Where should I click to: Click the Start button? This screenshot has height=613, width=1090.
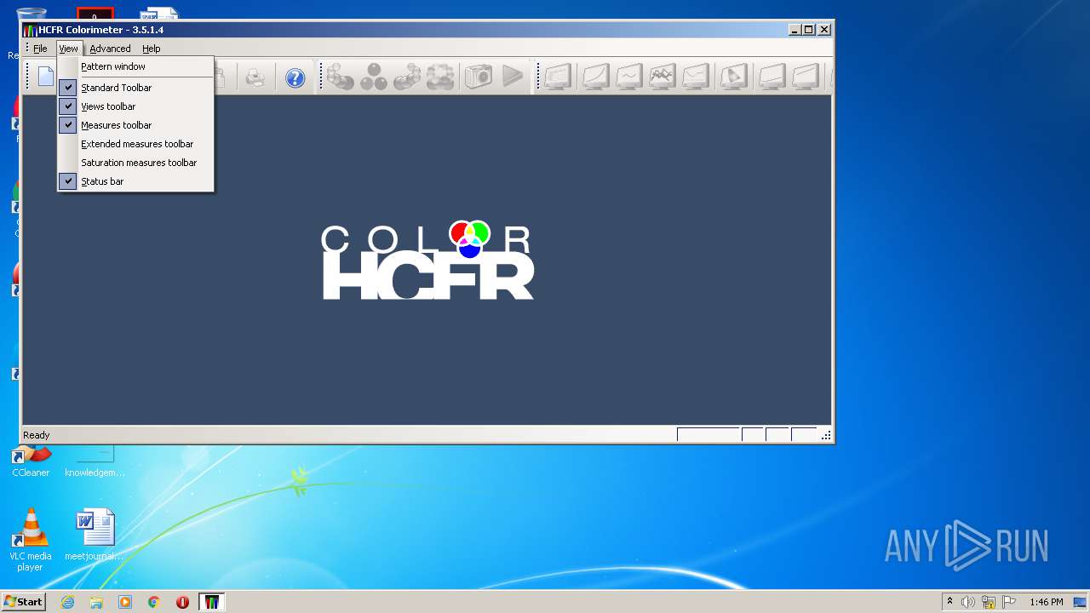tap(23, 602)
